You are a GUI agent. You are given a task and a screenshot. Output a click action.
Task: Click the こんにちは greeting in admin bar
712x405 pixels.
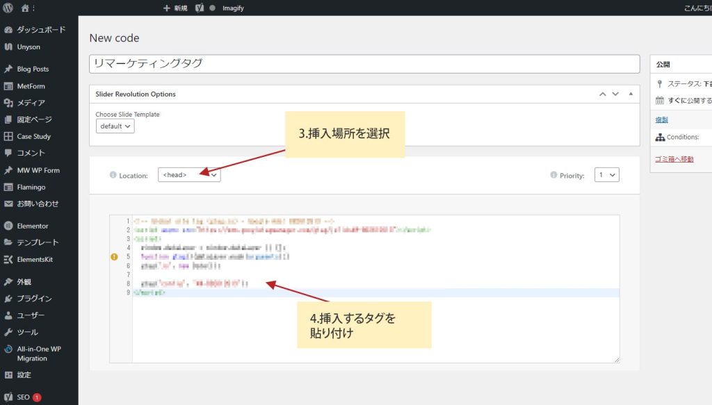coord(698,8)
